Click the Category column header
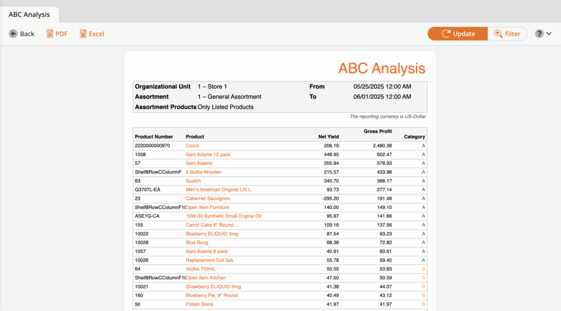The width and height of the screenshot is (561, 311). pyautogui.click(x=414, y=136)
